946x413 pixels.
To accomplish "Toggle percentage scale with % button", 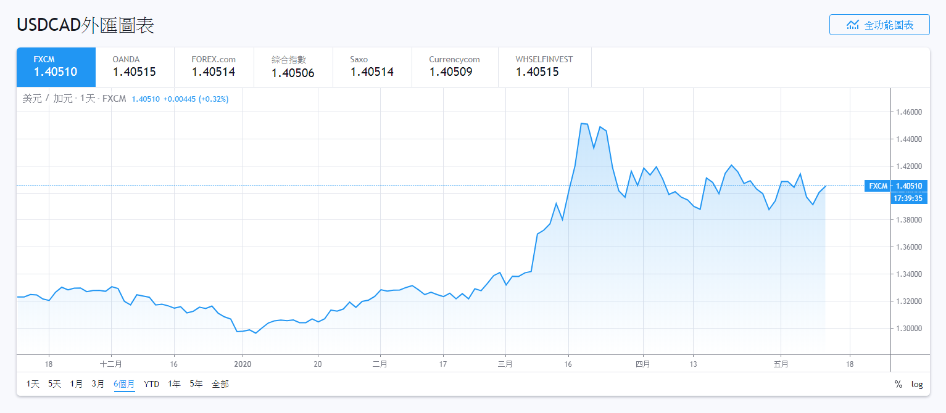I will 898,385.
